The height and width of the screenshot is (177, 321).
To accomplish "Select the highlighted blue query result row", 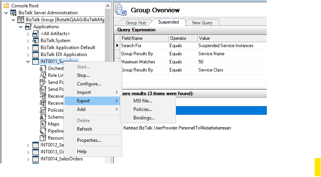I will [221, 110].
